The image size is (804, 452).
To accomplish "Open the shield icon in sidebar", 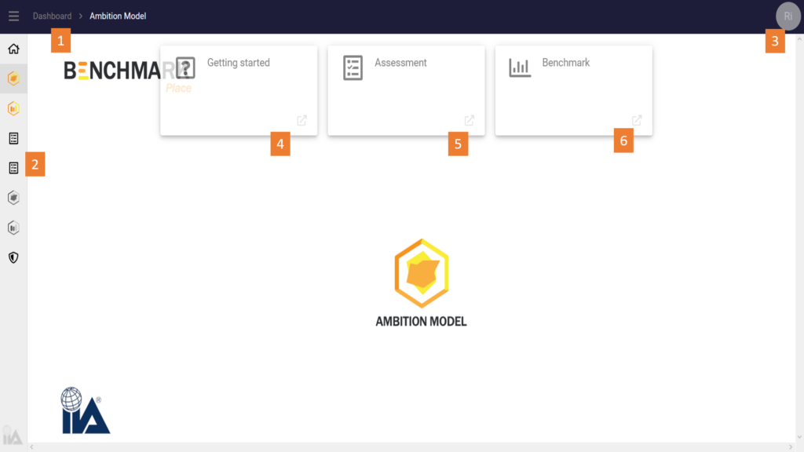I will (x=14, y=257).
